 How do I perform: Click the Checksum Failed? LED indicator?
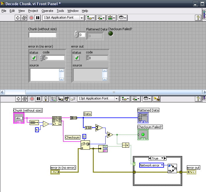coord(111,34)
